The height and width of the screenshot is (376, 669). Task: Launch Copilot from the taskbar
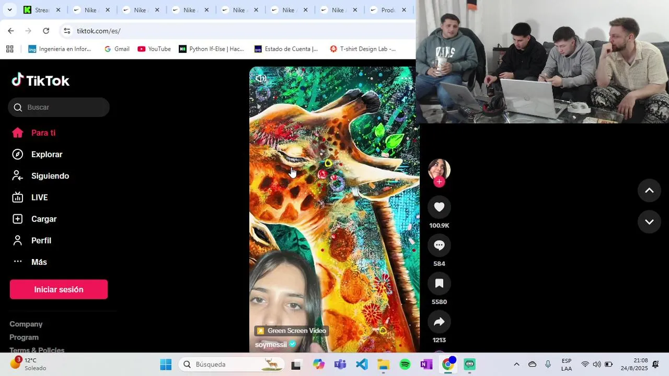click(x=319, y=365)
